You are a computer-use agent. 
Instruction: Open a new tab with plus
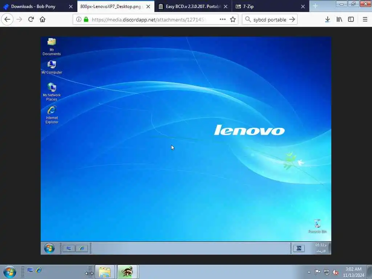[x=315, y=6]
